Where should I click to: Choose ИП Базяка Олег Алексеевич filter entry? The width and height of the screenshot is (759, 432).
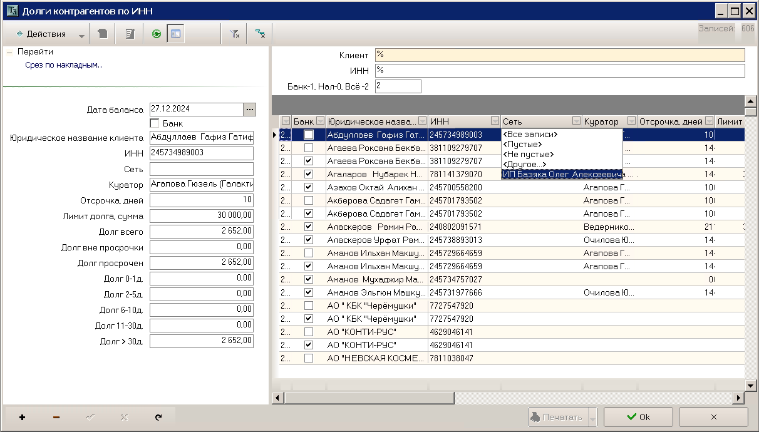[x=562, y=175]
